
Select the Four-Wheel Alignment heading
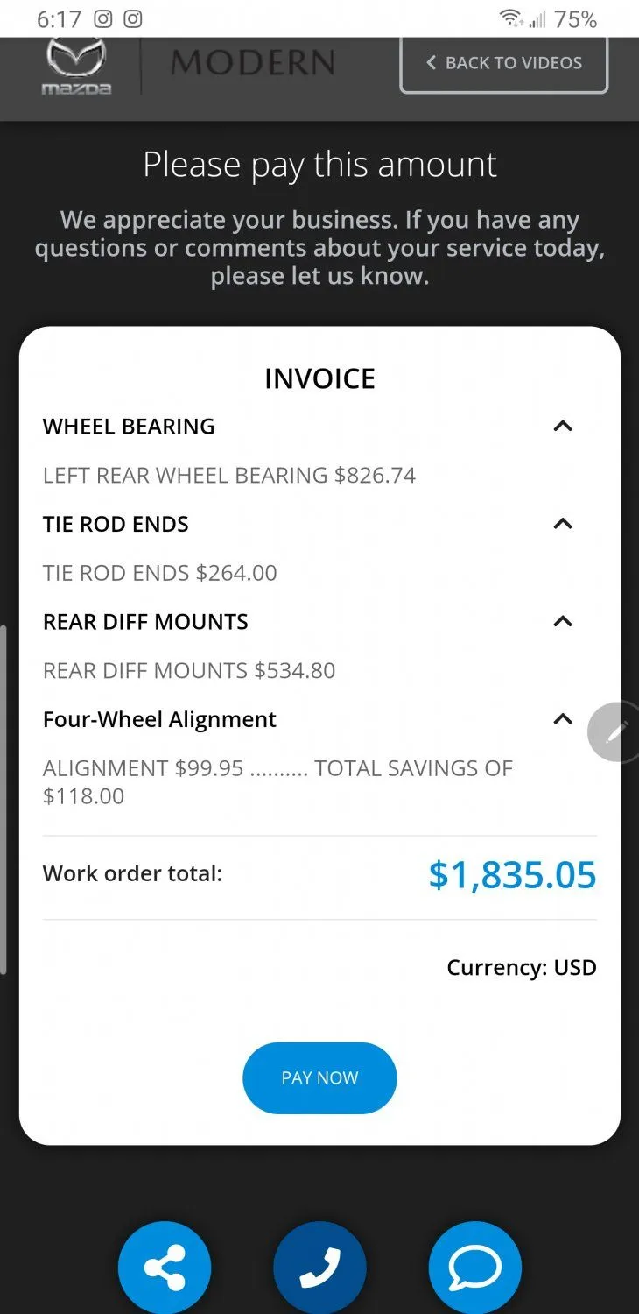point(159,719)
